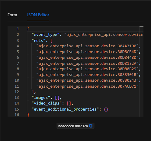Click the device.30D8CB4D string
Viewport: 151px width, 141px height.
tap(87, 52)
